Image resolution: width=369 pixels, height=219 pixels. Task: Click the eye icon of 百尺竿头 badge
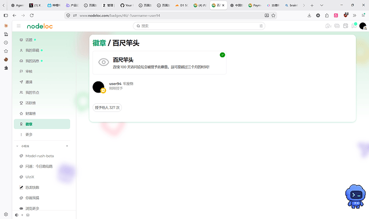pos(104,62)
